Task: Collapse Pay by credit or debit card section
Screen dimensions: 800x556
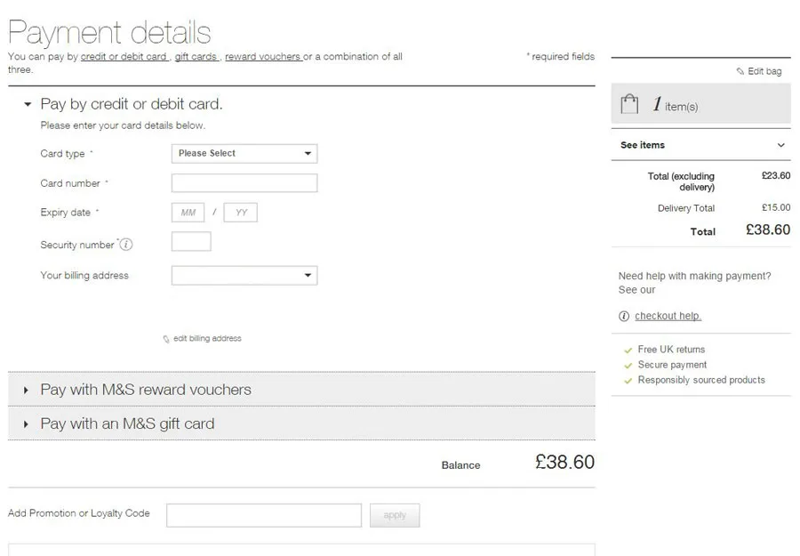Action: point(28,104)
